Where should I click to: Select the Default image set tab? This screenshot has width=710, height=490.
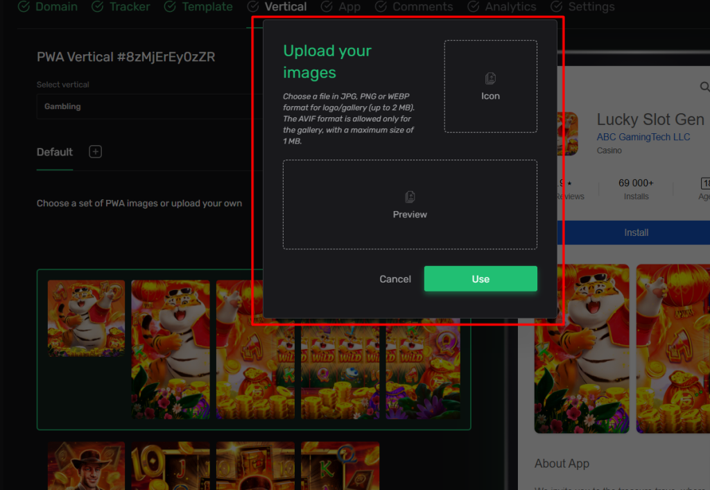(55, 152)
